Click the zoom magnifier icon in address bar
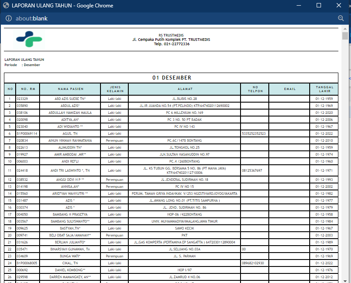This screenshot has height=283, width=351. (341, 18)
